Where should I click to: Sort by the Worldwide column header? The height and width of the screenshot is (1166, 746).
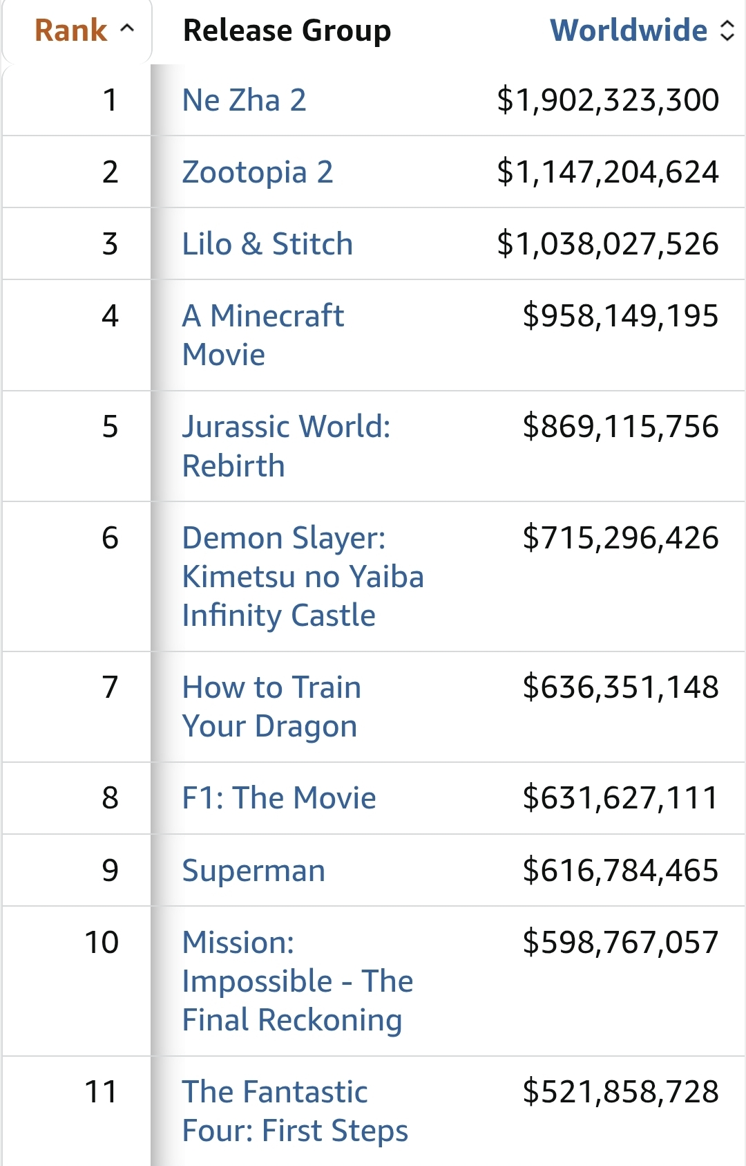tap(628, 30)
